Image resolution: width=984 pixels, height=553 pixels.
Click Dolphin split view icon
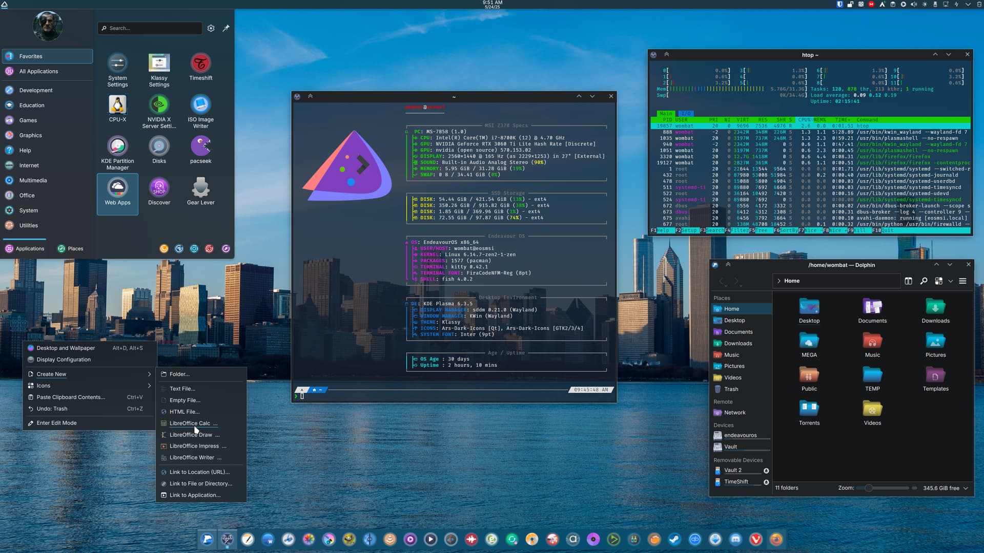click(908, 281)
